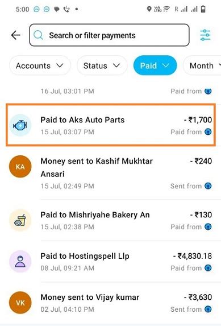The height and width of the screenshot is (326, 221).
Task: Tap the Aks Auto Parts engine icon
Action: point(20,125)
